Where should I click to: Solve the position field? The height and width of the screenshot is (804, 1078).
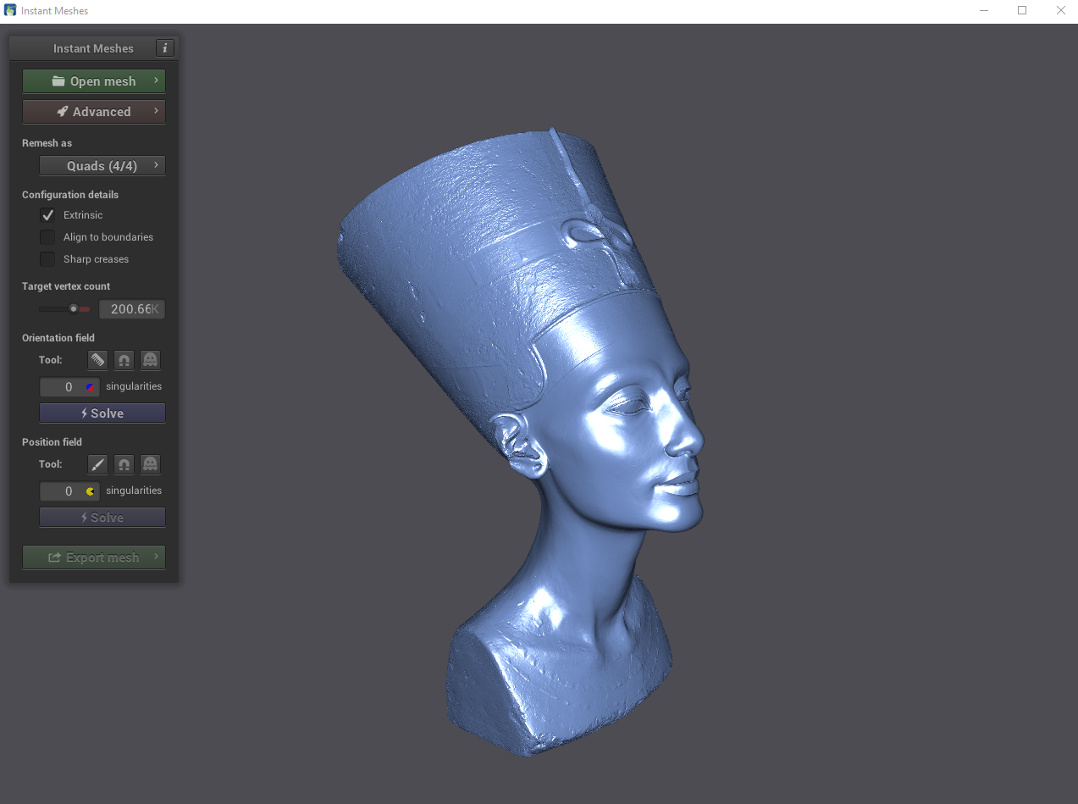coord(102,518)
